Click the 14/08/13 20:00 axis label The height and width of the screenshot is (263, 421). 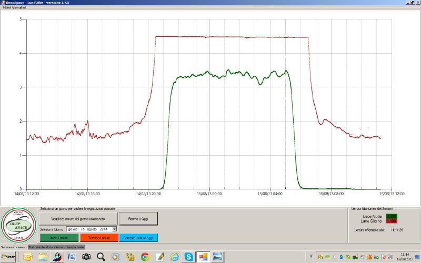tap(148, 194)
